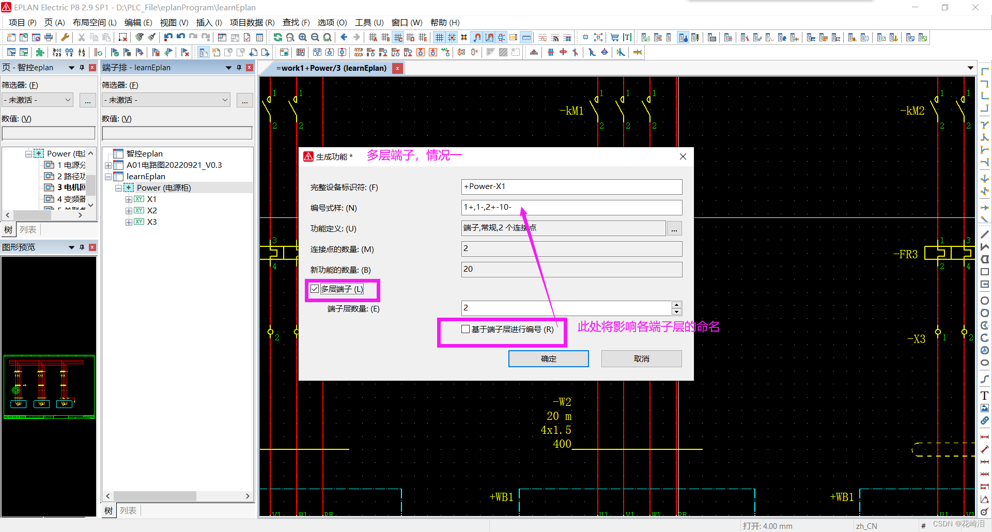The width and height of the screenshot is (992, 532).
Task: Open the document tabs list dropdown arrow
Action: click(970, 68)
